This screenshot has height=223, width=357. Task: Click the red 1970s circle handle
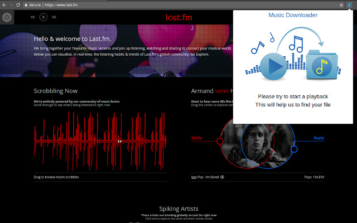coord(220,141)
